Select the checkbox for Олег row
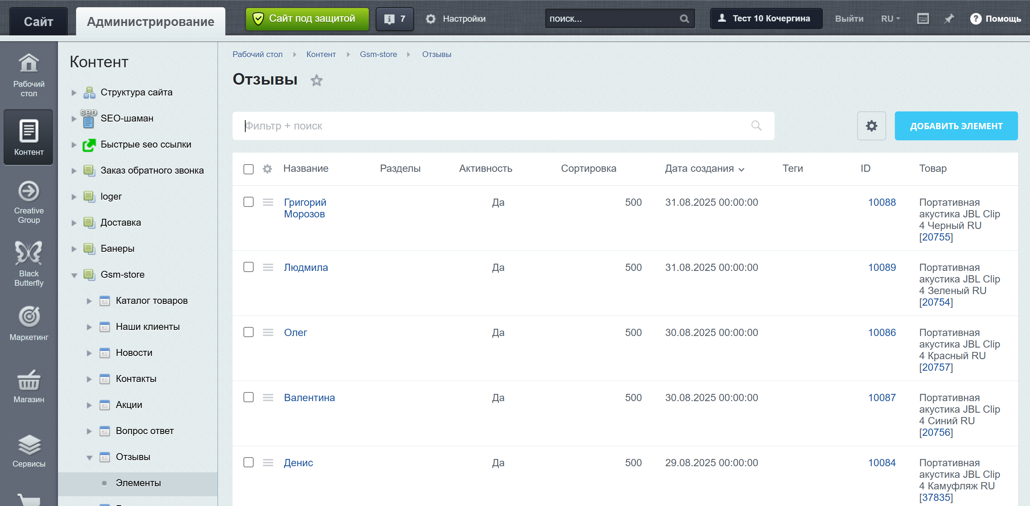The image size is (1030, 506). click(248, 332)
